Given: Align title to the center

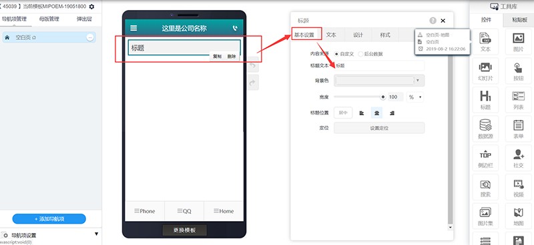Looking at the screenshot, I should pos(376,113).
